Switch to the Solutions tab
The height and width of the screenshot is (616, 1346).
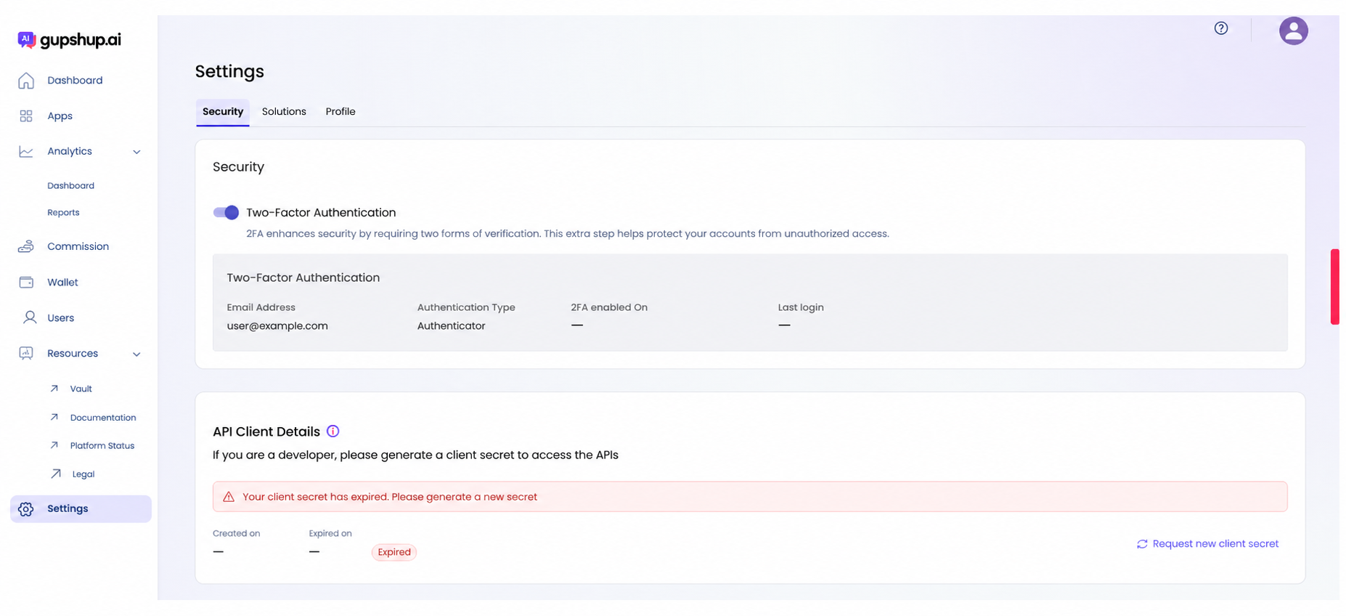click(284, 112)
